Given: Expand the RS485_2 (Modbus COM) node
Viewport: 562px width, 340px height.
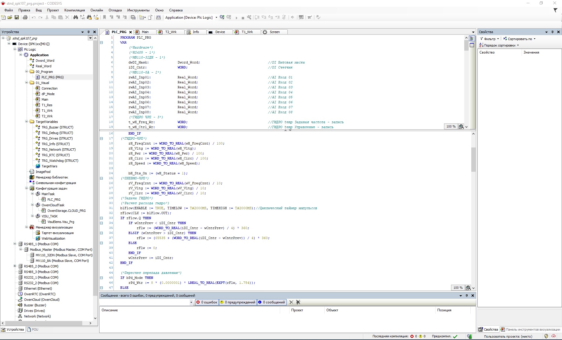Looking at the screenshot, I should (15, 266).
